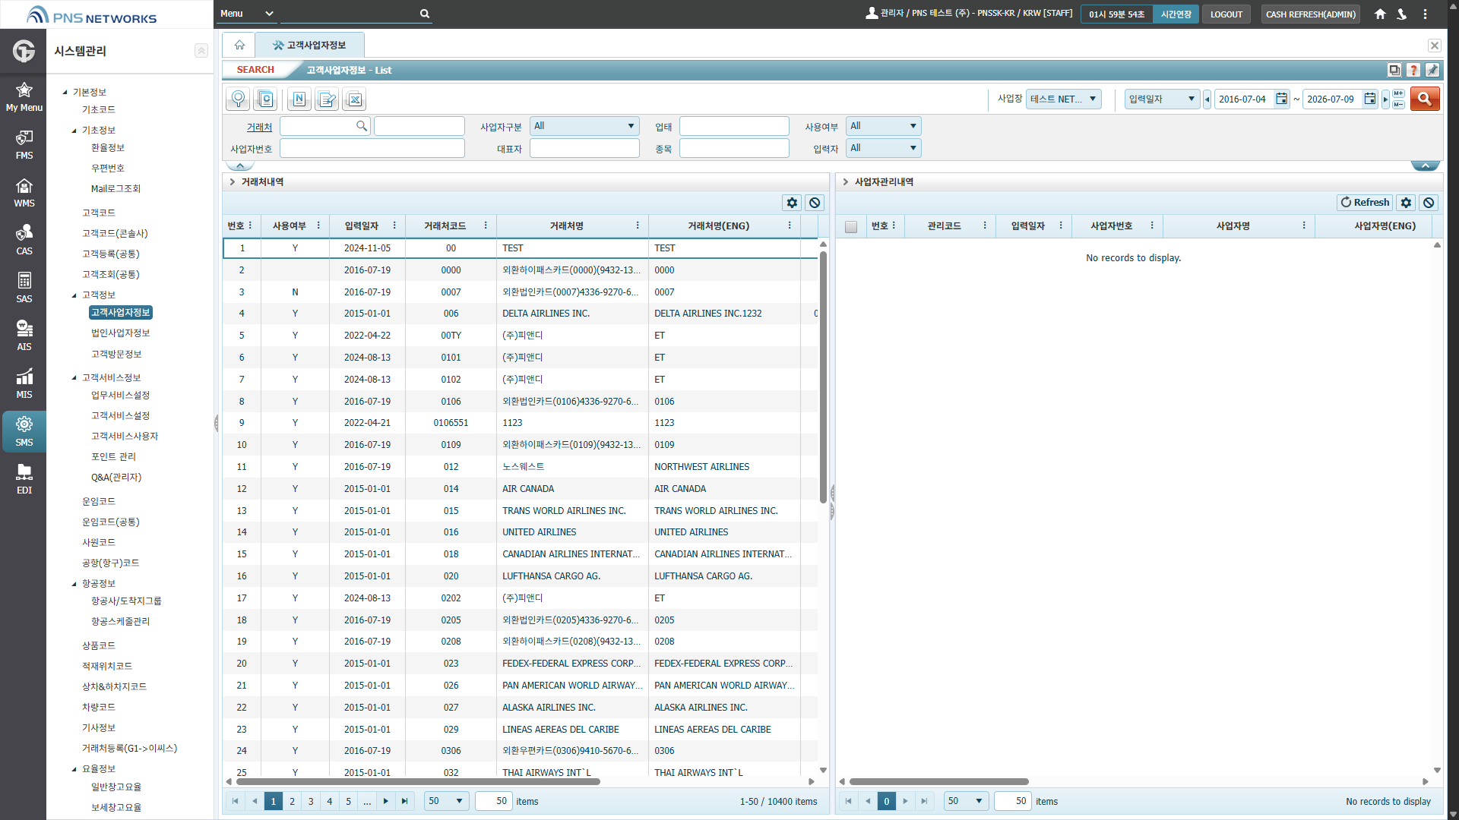Open the start date calendar picker
Screen dimensions: 1459x820
1281,99
